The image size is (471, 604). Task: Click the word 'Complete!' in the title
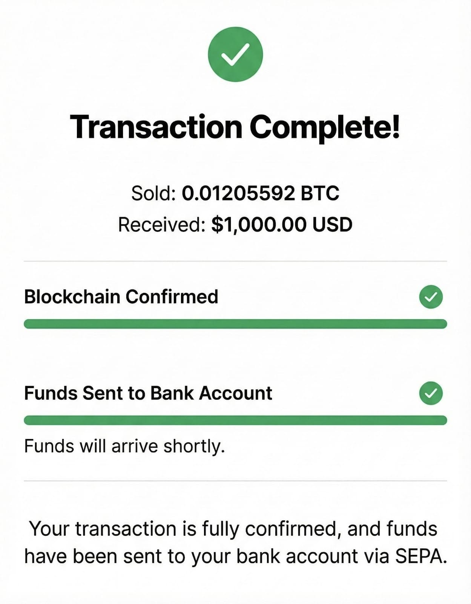point(324,127)
